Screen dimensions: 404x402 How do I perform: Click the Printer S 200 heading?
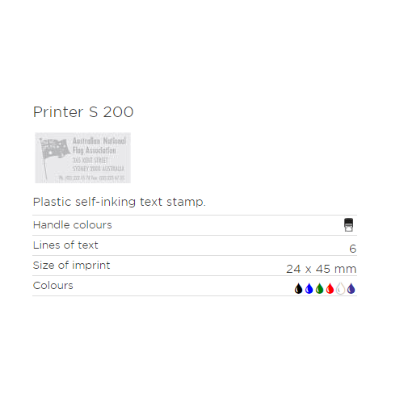(x=83, y=112)
